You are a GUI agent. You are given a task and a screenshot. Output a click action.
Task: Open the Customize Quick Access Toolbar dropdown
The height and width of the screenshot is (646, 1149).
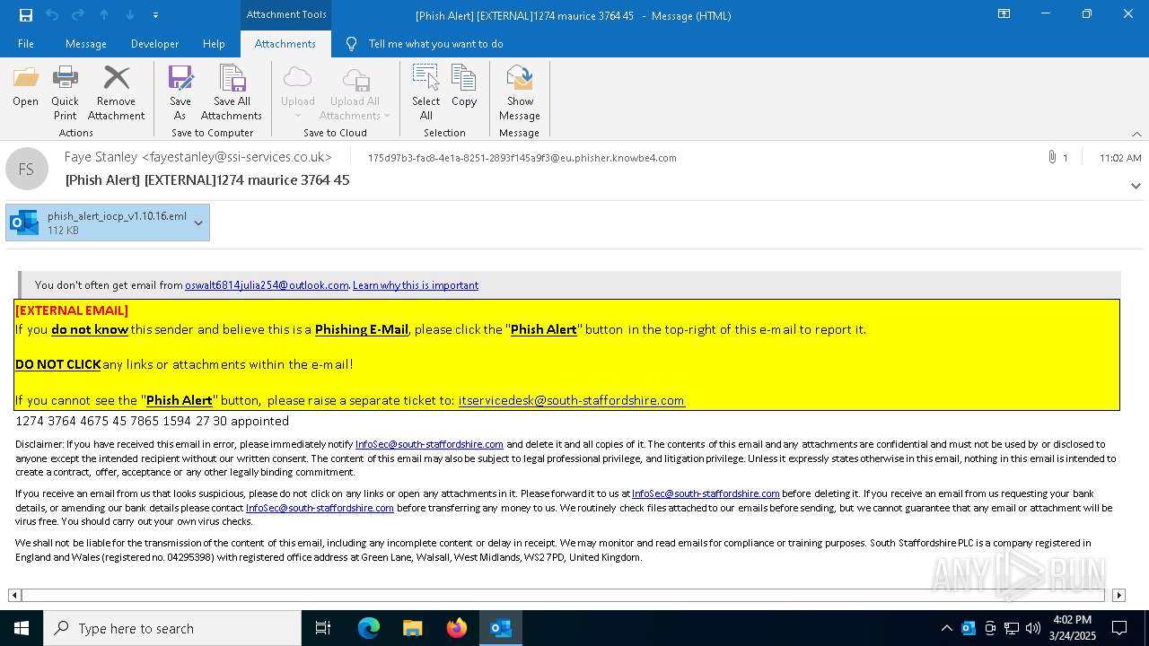pyautogui.click(x=156, y=15)
